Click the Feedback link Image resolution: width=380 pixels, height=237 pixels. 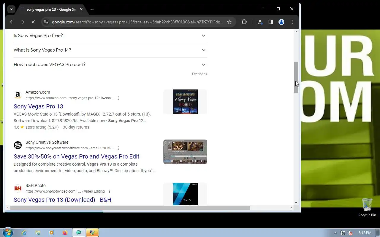pos(199,74)
